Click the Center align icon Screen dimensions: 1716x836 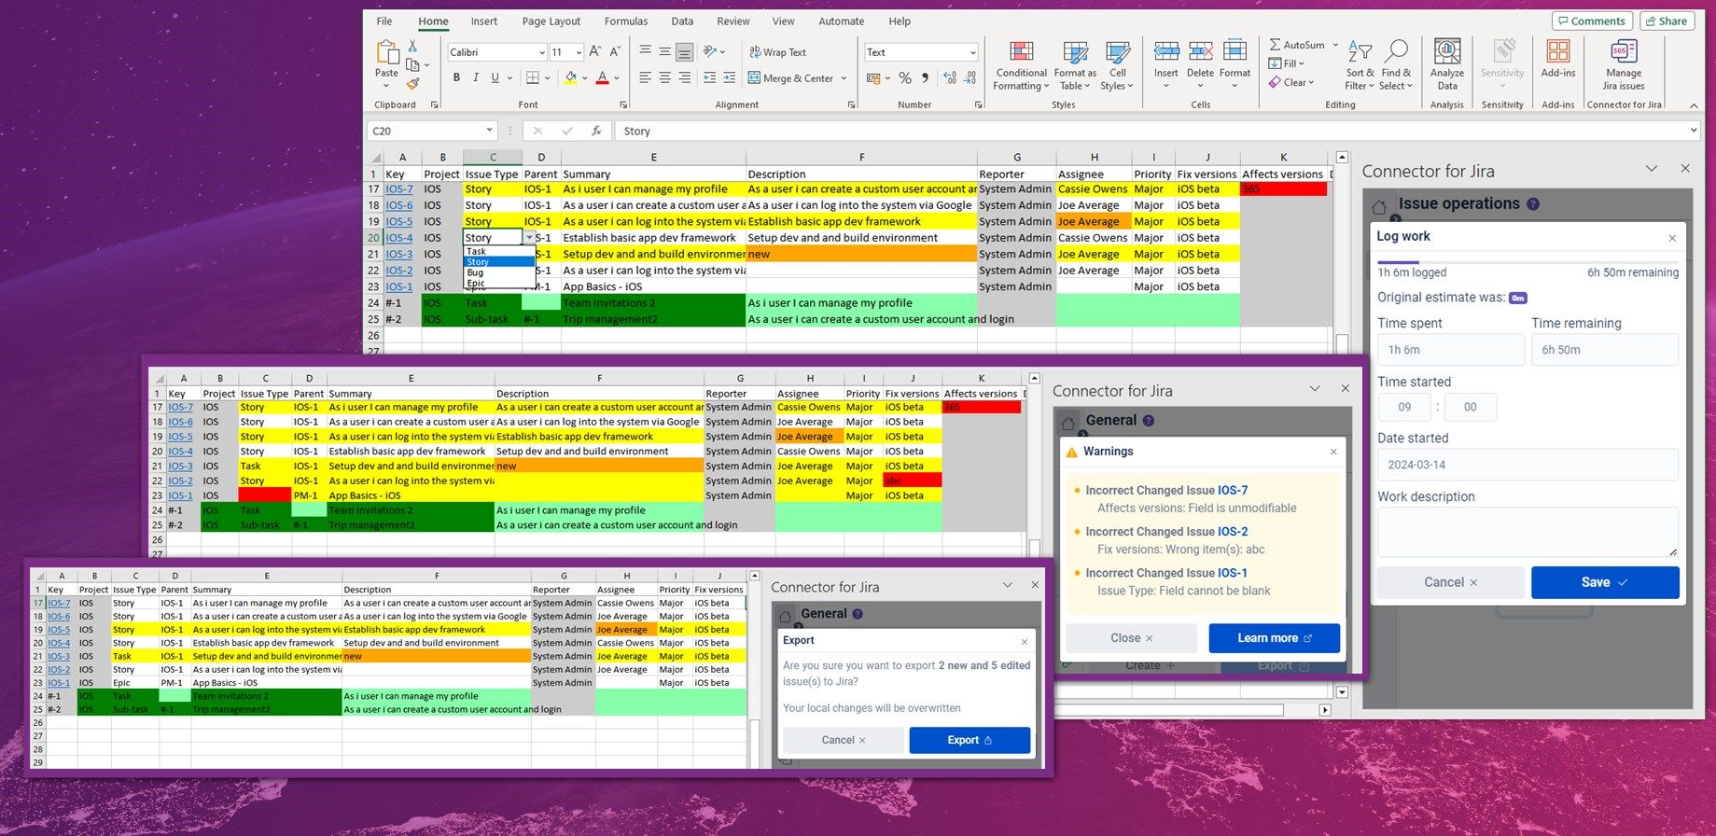tap(665, 78)
